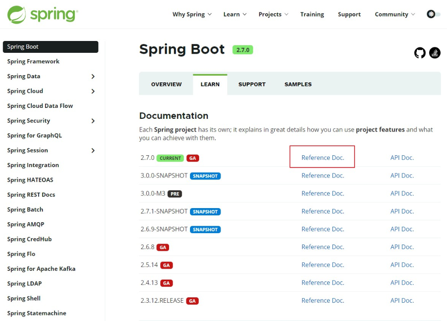Open API Doc. for 2.6.8
Viewport: 447px width, 321px height.
(x=402, y=247)
